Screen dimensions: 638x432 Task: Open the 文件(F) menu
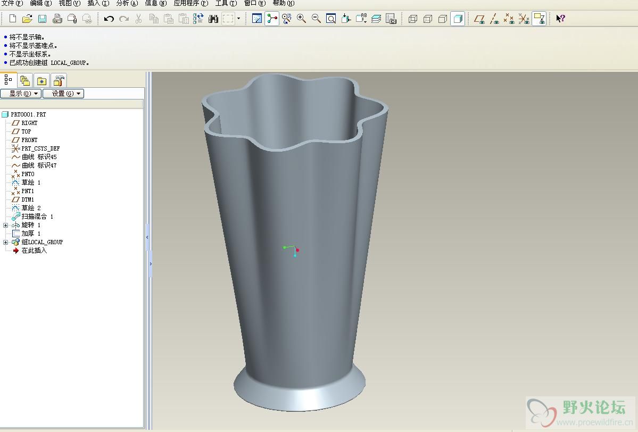tap(13, 3)
